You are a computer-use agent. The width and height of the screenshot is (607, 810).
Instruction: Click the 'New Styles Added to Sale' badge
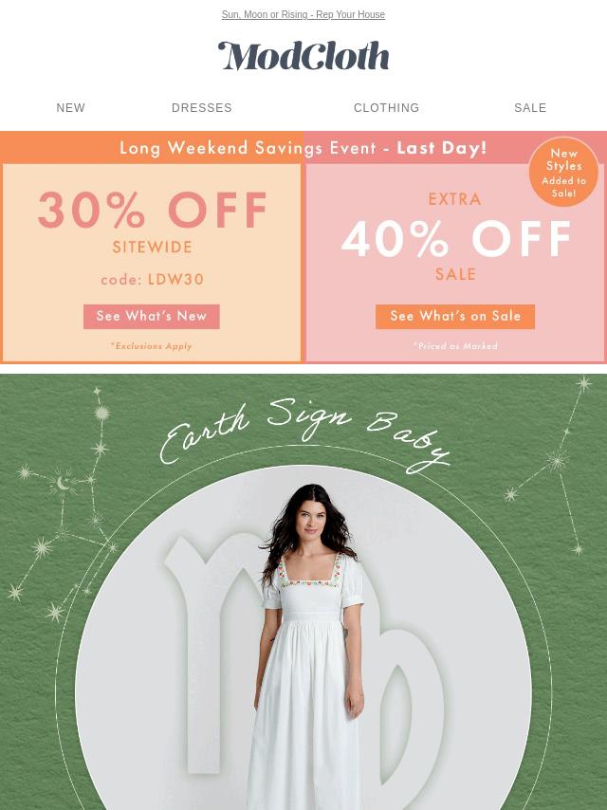click(563, 172)
